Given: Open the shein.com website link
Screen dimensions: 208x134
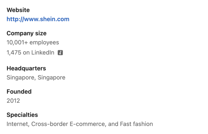Looking at the screenshot, I should [38, 20].
